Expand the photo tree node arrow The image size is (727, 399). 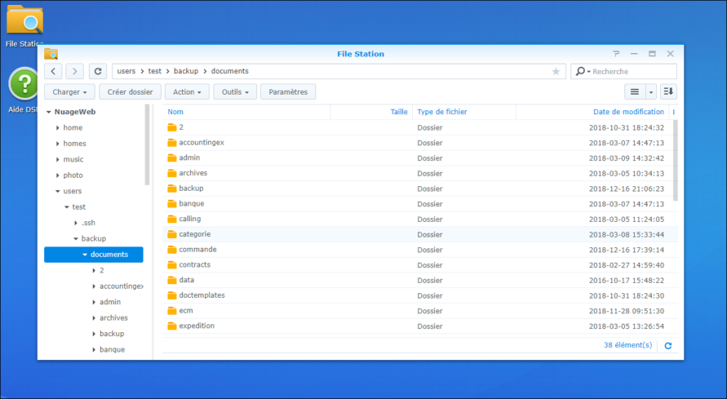coord(57,175)
